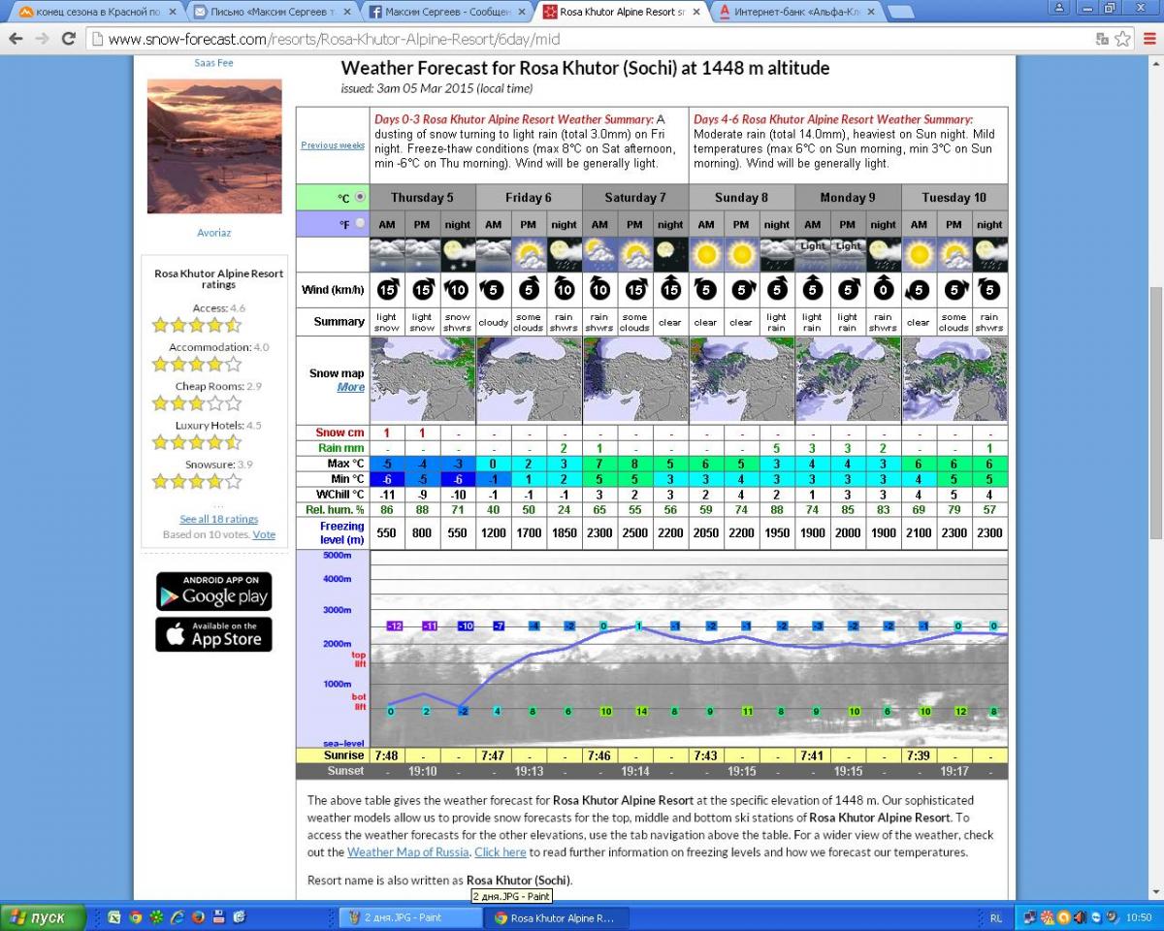Close the Facebook Максим Сергеев tab
1164x931 pixels.
tap(521, 12)
